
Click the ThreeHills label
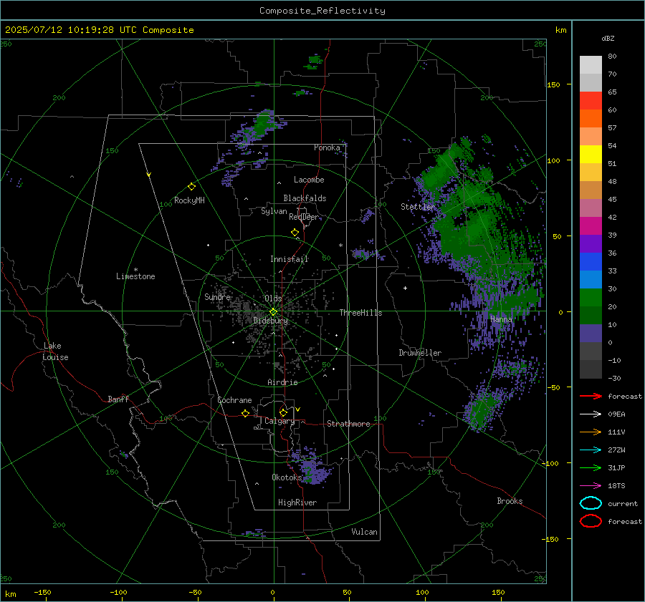[x=360, y=313]
